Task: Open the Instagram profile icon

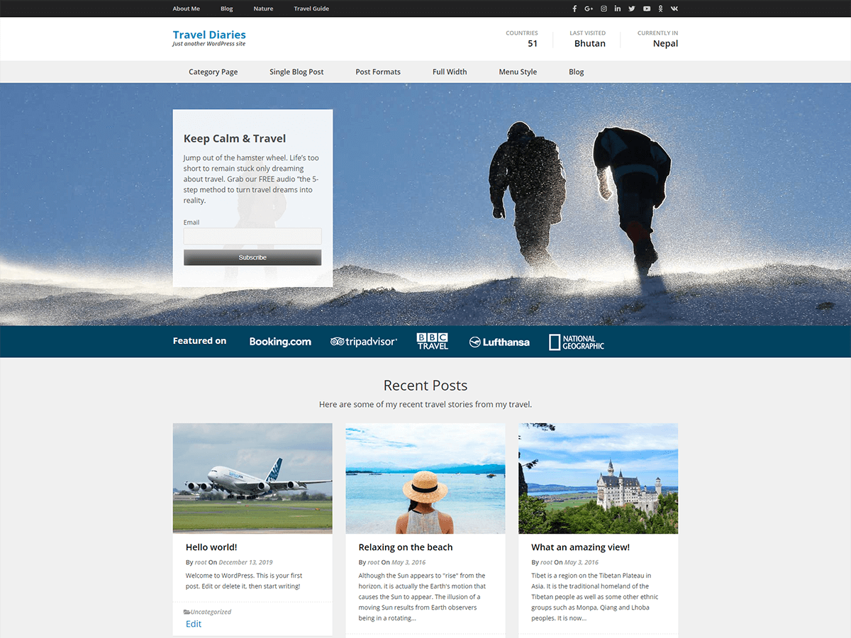Action: [x=604, y=9]
